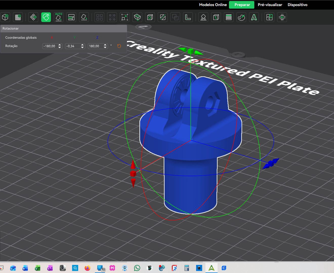Switch to the Pré-visualizar tab

point(270,5)
